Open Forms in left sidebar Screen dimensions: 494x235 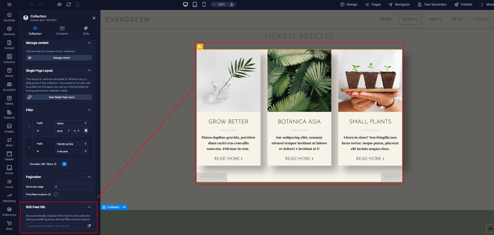pos(9,184)
